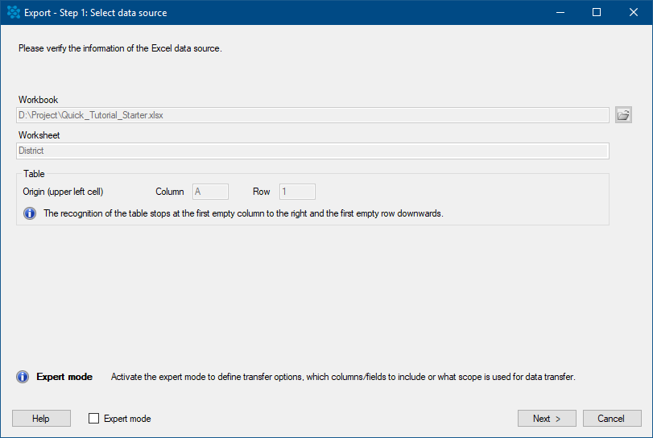Image resolution: width=653 pixels, height=438 pixels.
Task: Click the info icon next to Expert mode heading
Action: click(x=23, y=377)
